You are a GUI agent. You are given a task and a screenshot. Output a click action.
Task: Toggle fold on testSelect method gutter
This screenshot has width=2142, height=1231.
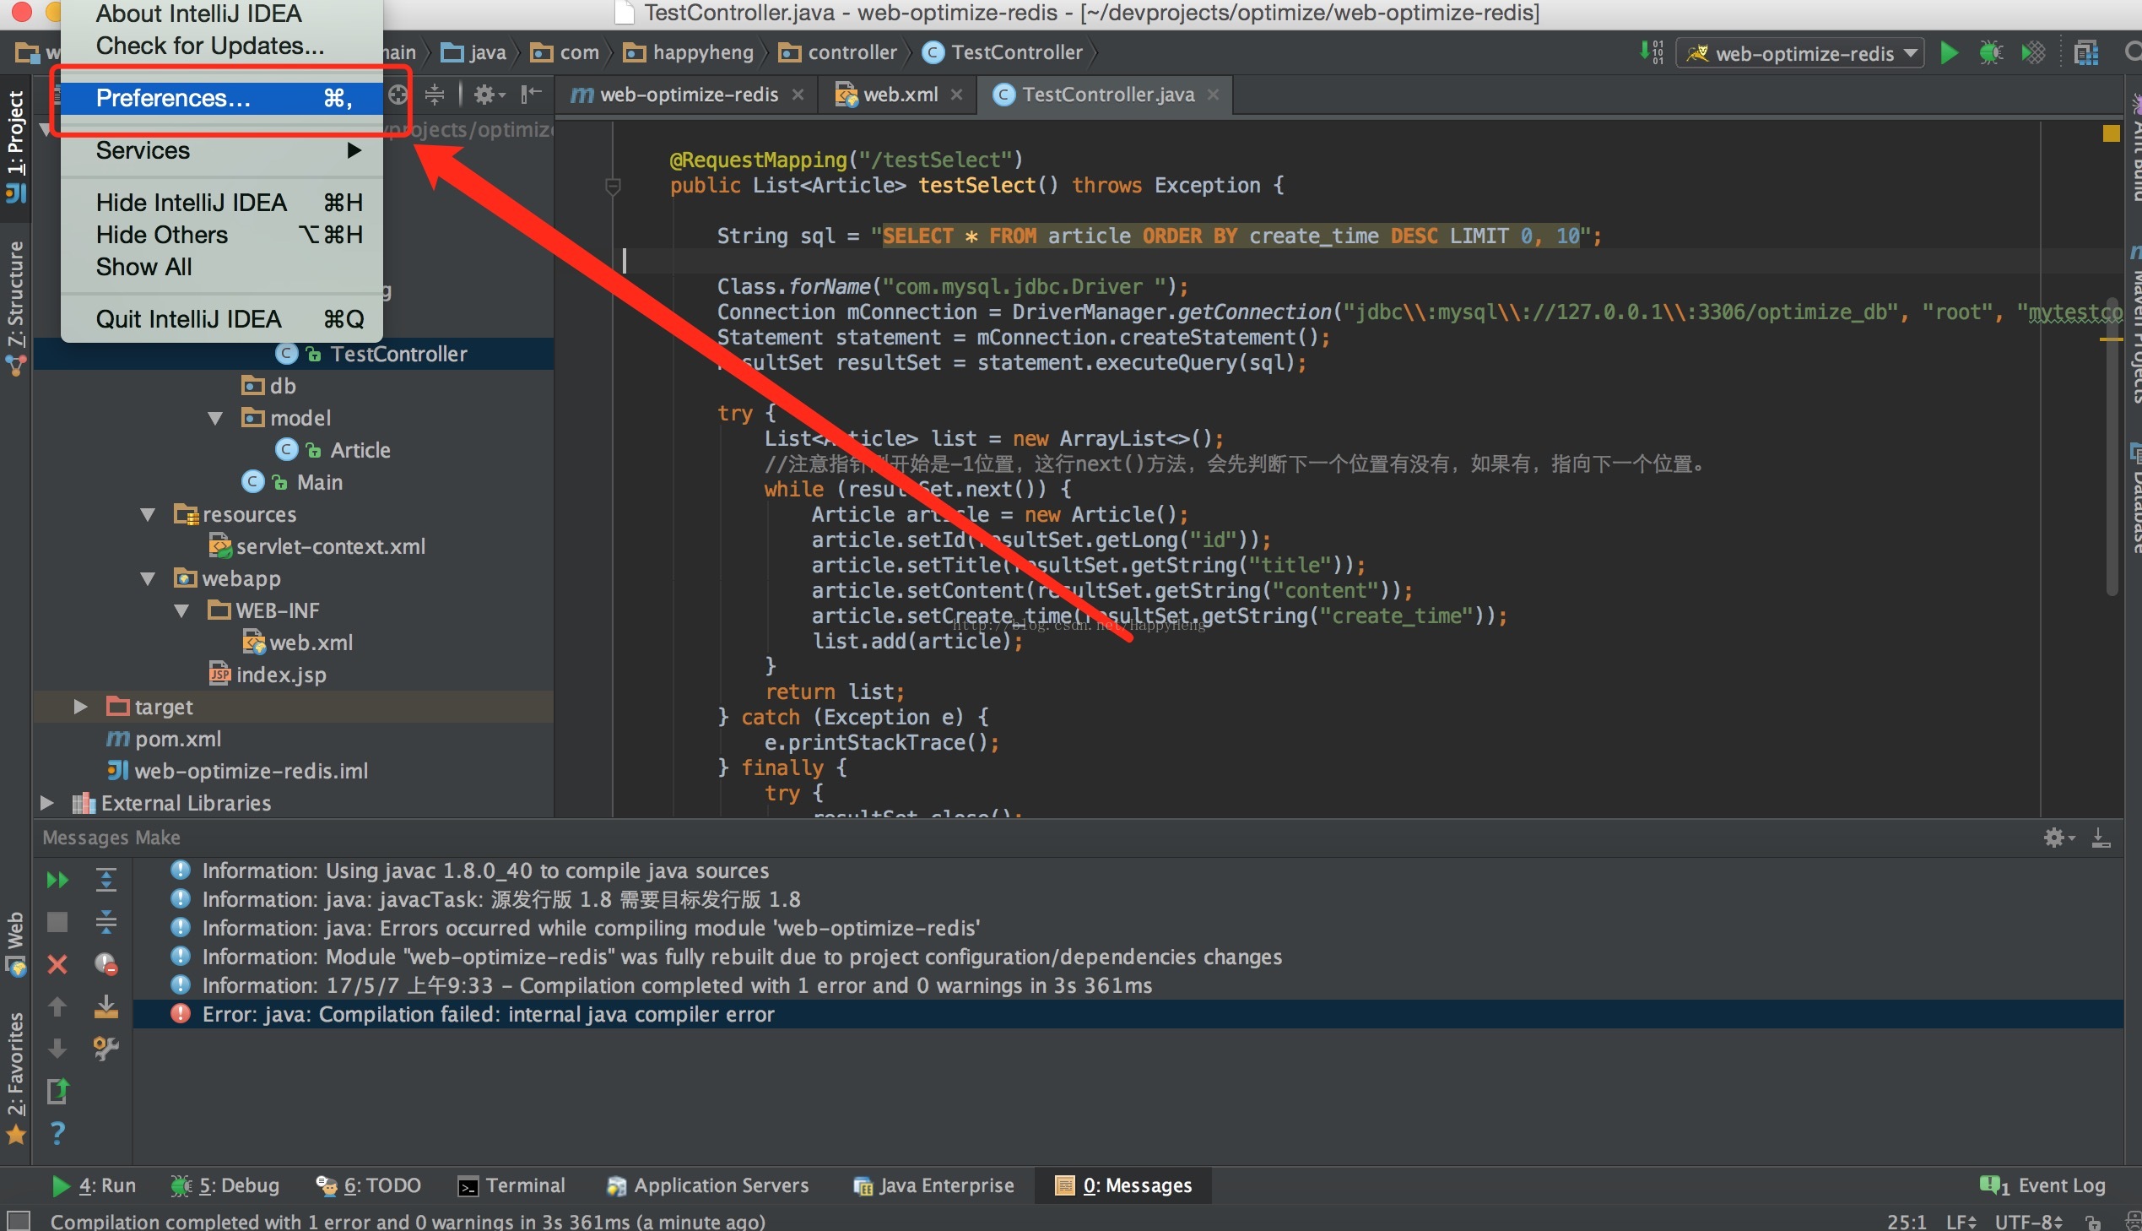614,186
